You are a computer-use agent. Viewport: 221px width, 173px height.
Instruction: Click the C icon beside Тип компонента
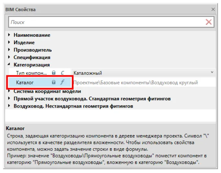[x=62, y=73]
